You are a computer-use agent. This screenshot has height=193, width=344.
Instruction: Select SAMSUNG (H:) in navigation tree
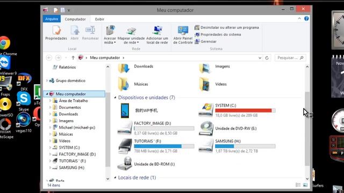68,168
